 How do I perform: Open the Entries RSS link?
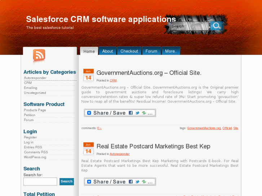[33, 147]
